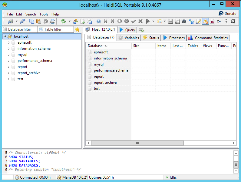Open dropdown arrow beside Refresh icon
Screen dimensions: 241x182
coord(70,21)
